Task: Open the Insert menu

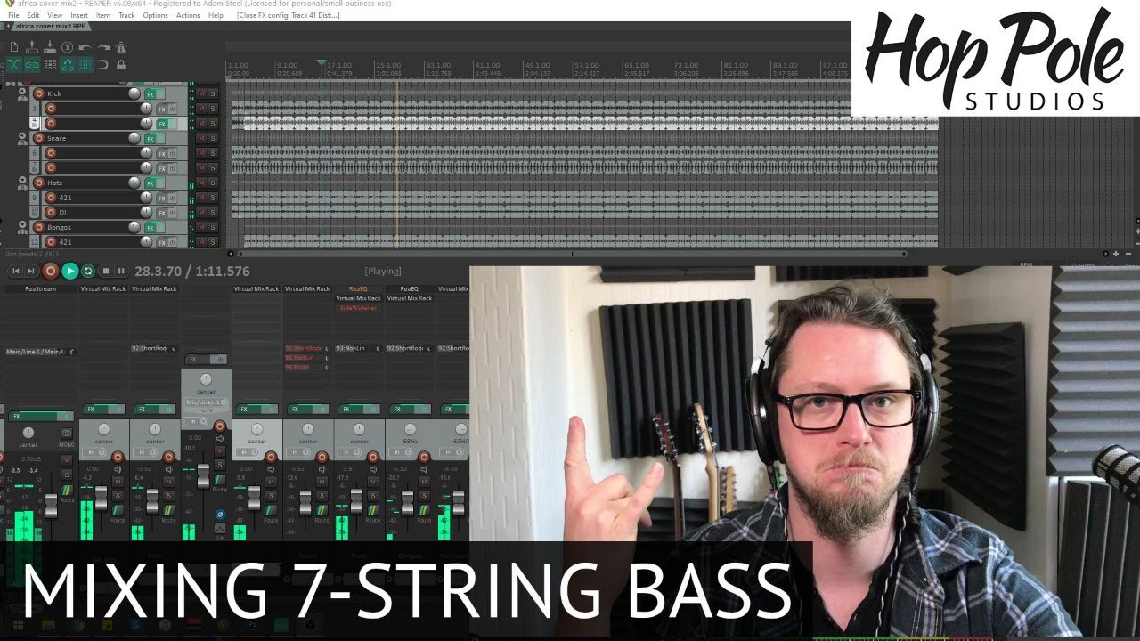Action: pos(79,15)
